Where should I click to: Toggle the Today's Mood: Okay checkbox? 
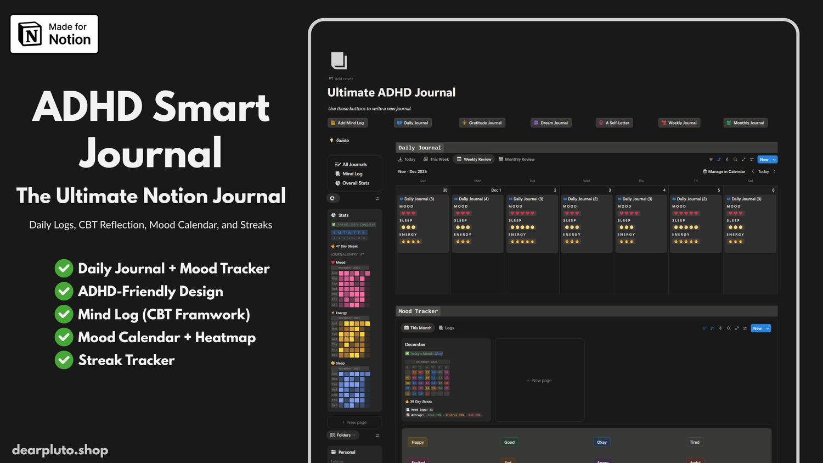click(x=407, y=353)
